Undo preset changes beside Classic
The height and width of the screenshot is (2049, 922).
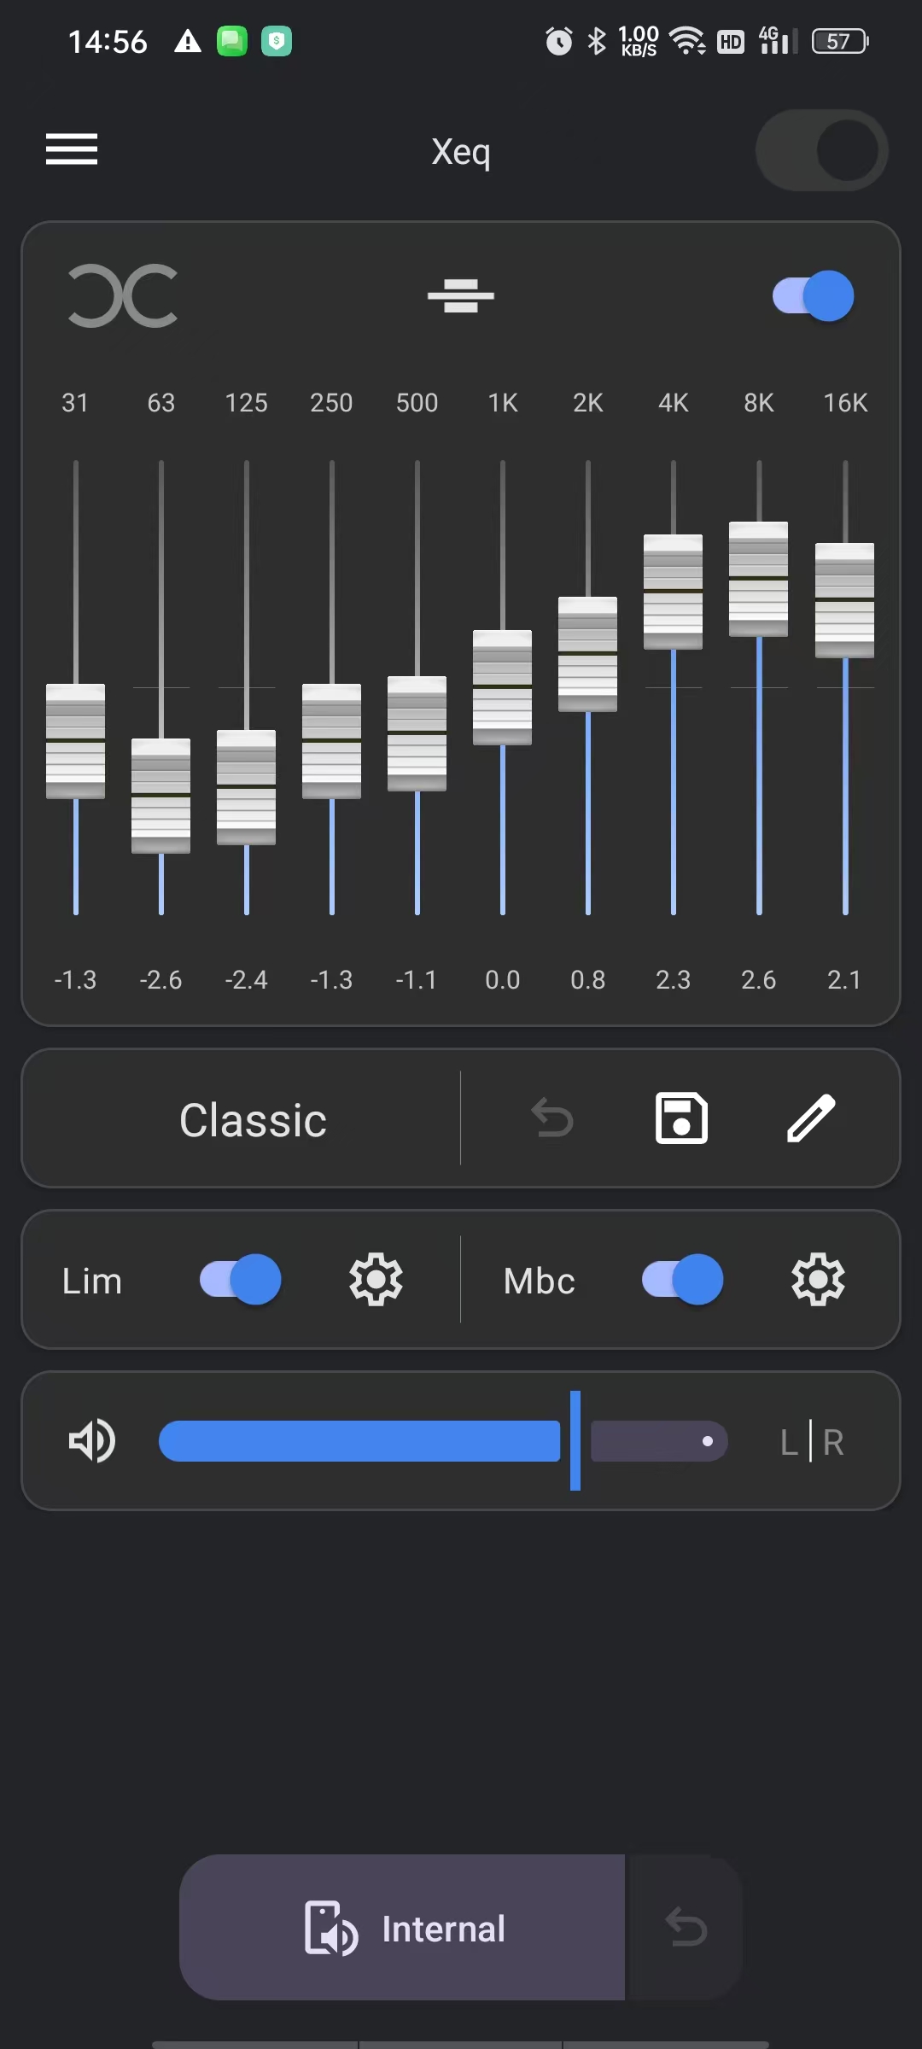[x=552, y=1118]
